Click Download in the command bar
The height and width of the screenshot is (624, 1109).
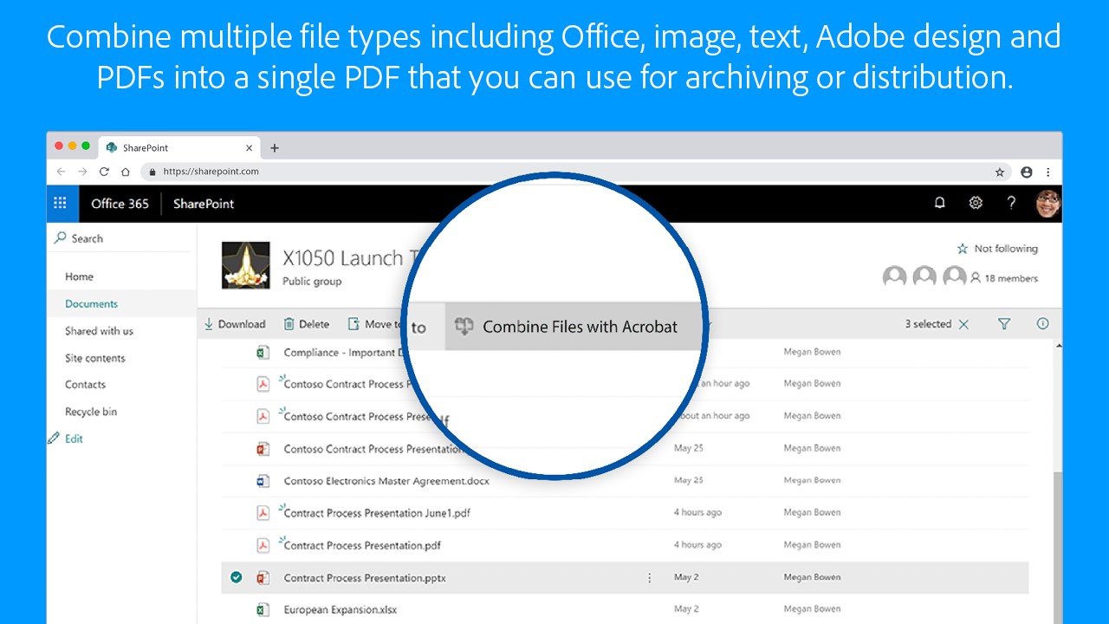235,324
